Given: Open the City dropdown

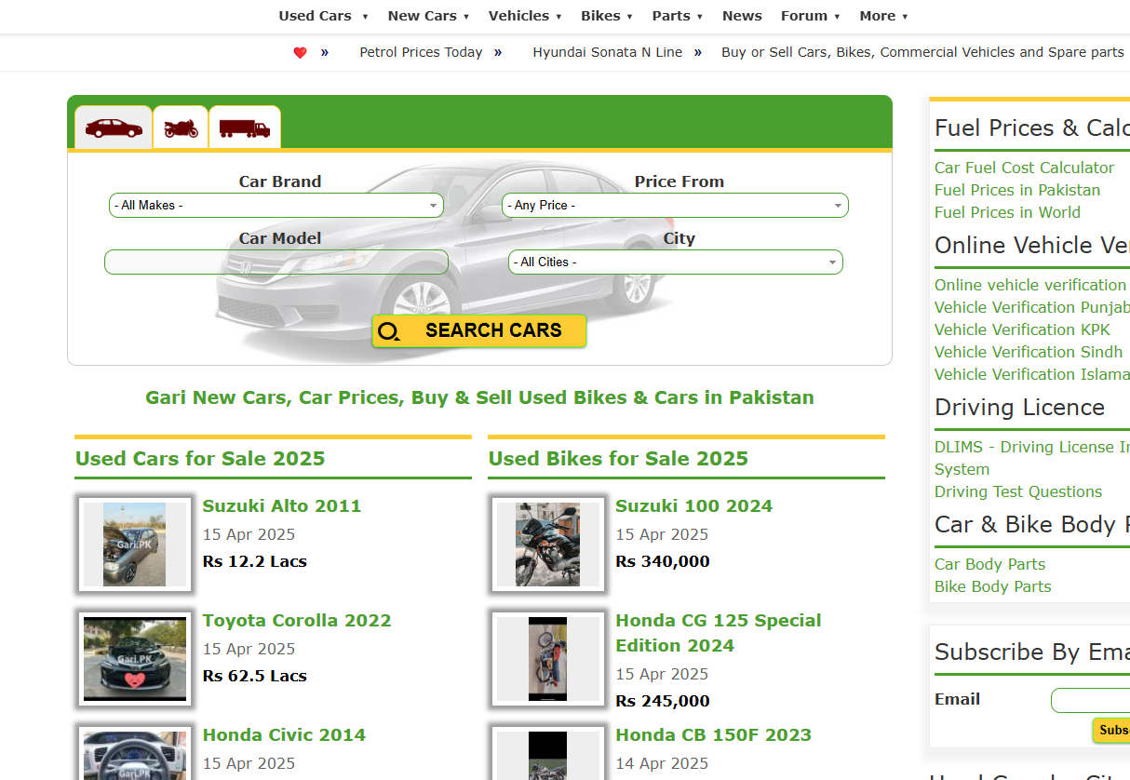Looking at the screenshot, I should pos(676,262).
